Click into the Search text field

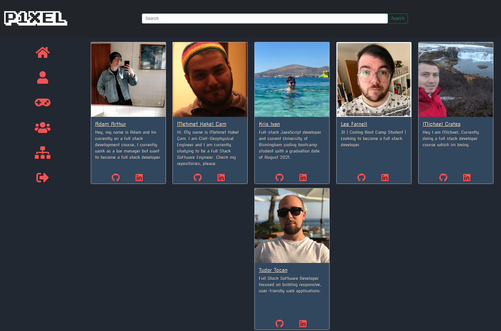(x=264, y=19)
